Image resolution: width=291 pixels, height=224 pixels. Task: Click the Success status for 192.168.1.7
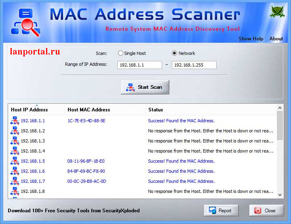coord(181,181)
